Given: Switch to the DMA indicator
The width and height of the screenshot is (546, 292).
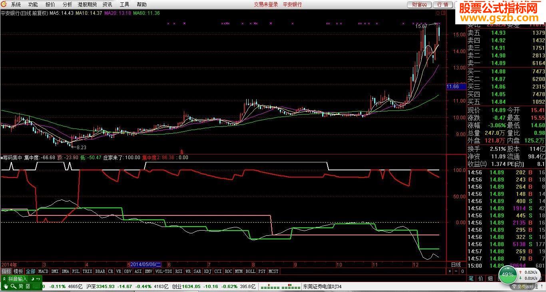Looking at the screenshot, I should pos(65,271).
